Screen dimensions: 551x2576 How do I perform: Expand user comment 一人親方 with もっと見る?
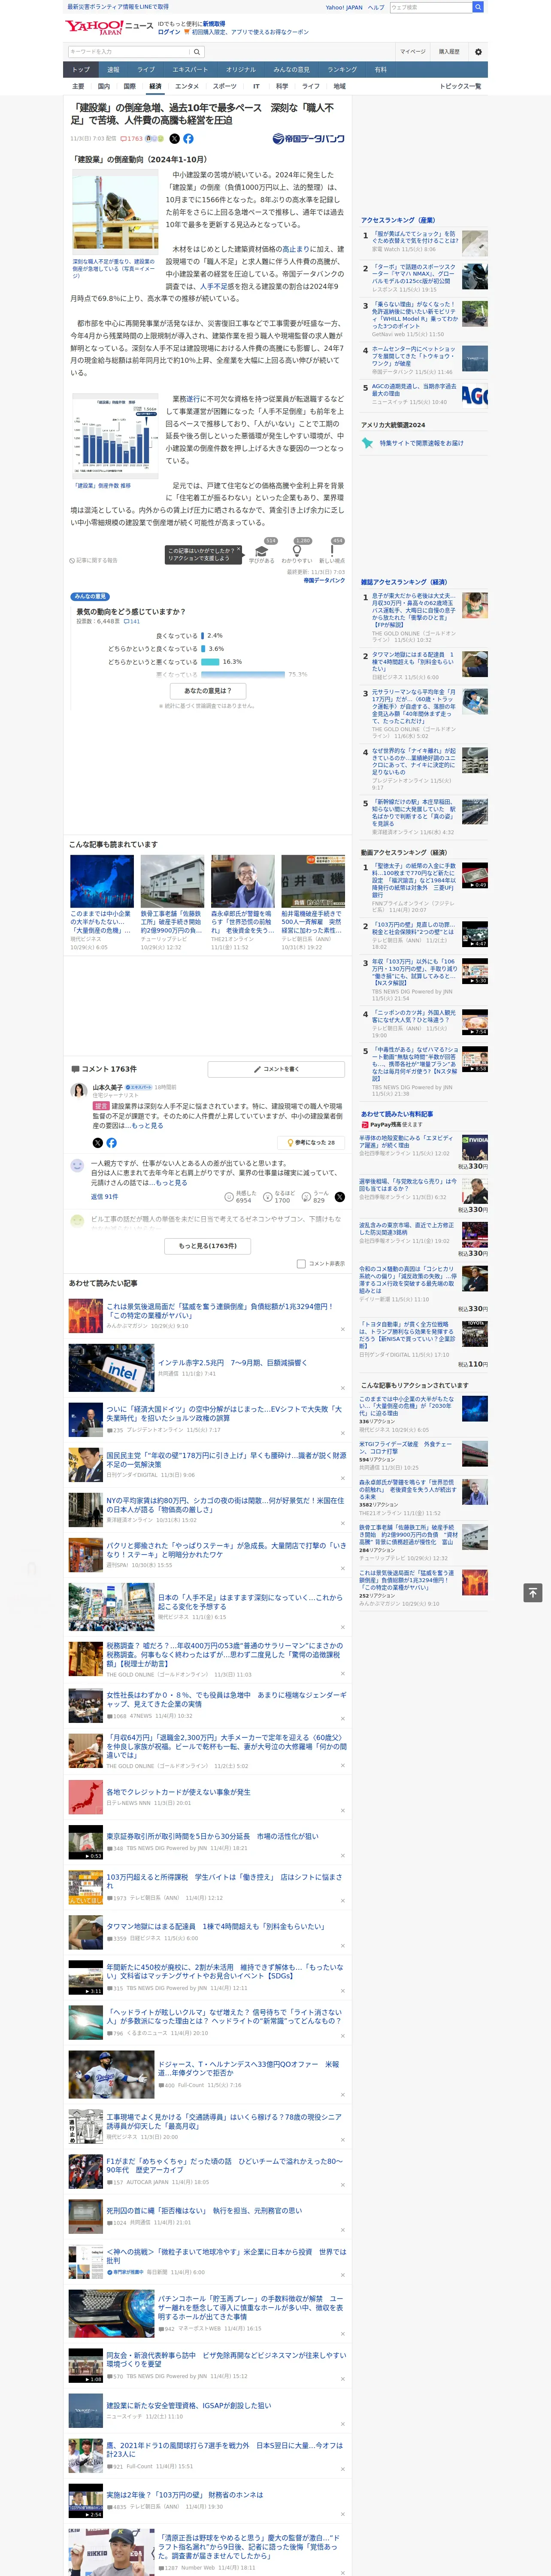(x=170, y=1182)
